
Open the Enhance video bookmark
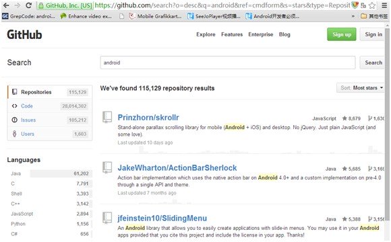tap(86, 16)
